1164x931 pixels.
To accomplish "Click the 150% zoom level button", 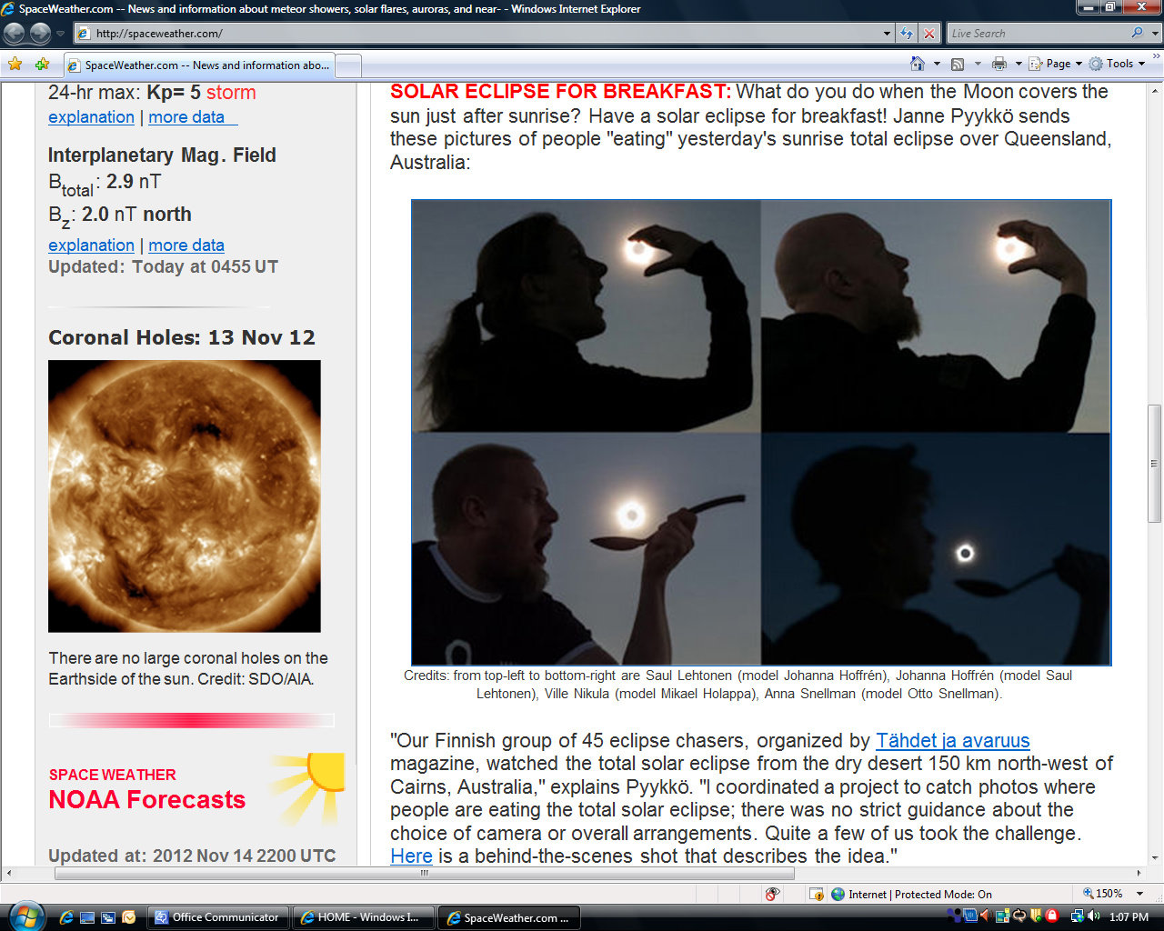I will pos(1103,895).
